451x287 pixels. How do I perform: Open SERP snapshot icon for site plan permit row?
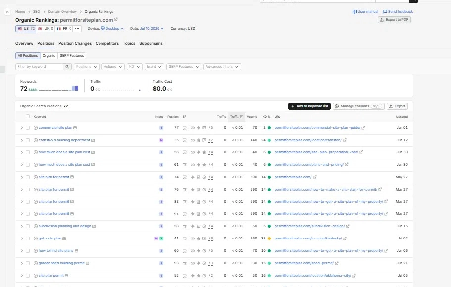click(184, 276)
